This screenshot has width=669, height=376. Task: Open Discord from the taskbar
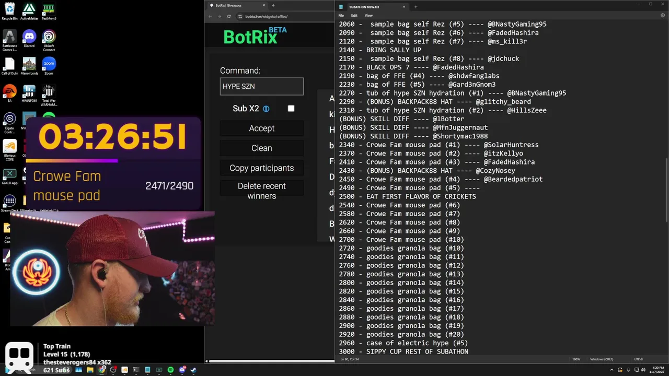point(182,370)
